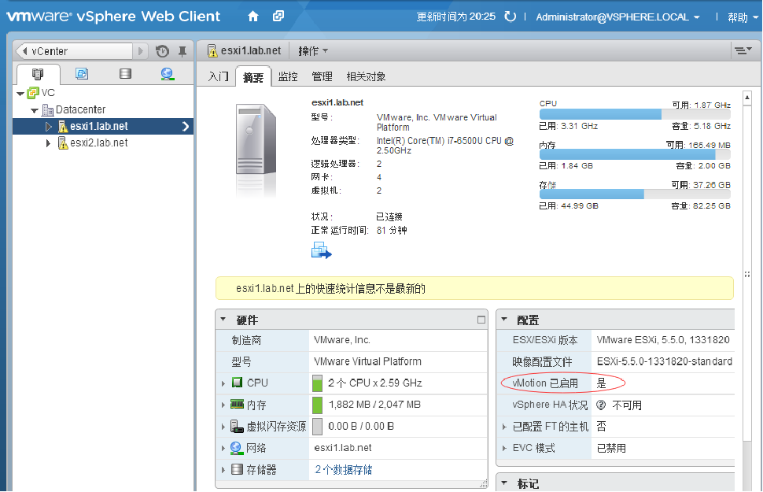Collapse the Datacenter tree node

click(35, 110)
